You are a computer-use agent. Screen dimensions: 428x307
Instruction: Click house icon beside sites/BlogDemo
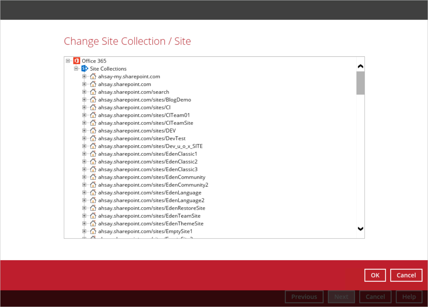(93, 100)
